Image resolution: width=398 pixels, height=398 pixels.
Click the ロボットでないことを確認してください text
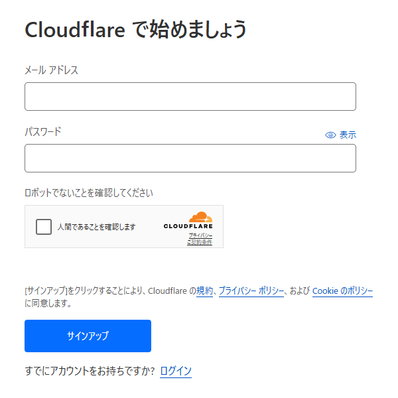click(89, 193)
